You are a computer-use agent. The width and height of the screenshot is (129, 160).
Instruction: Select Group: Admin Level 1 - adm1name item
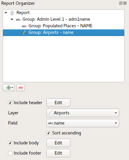[56, 19]
